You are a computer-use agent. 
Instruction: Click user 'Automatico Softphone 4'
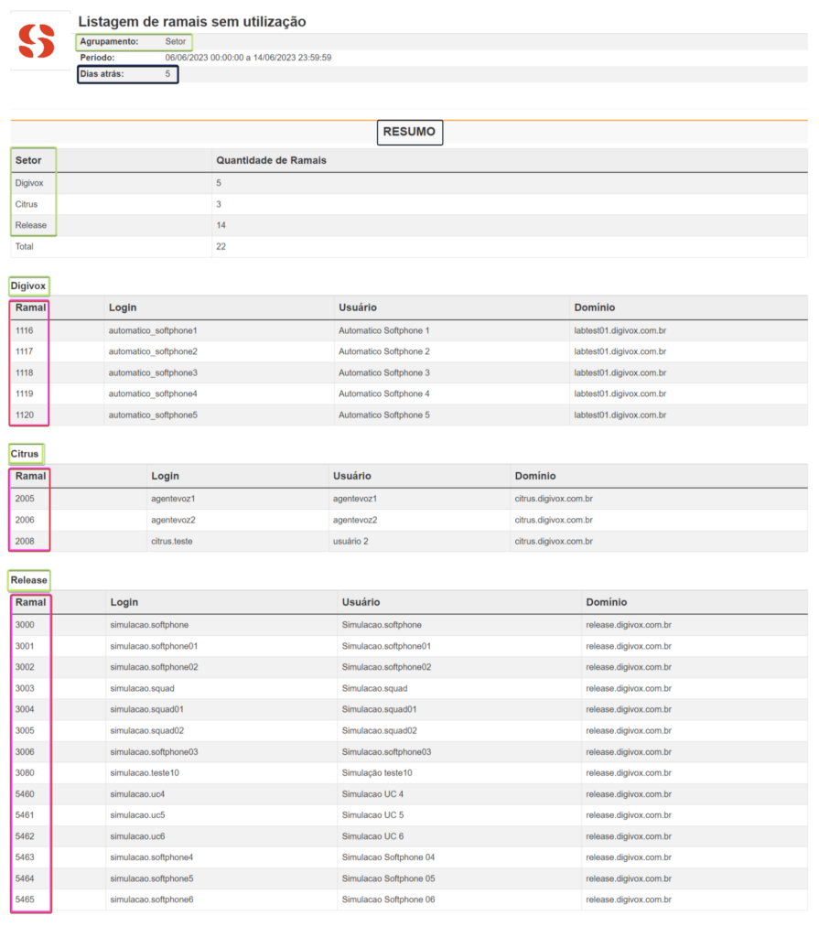tap(384, 393)
